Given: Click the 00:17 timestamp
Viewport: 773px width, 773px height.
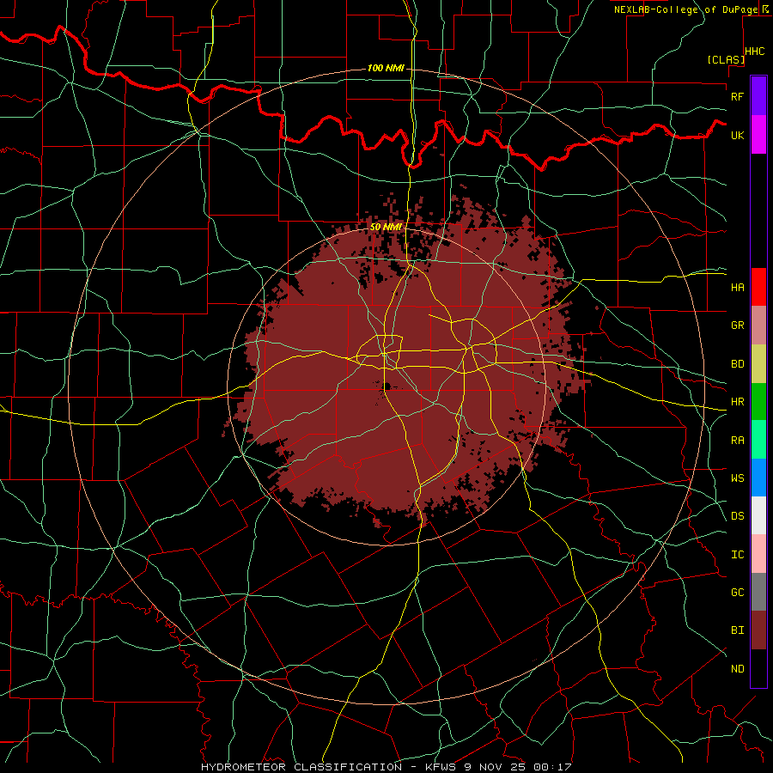Looking at the screenshot, I should [x=551, y=767].
